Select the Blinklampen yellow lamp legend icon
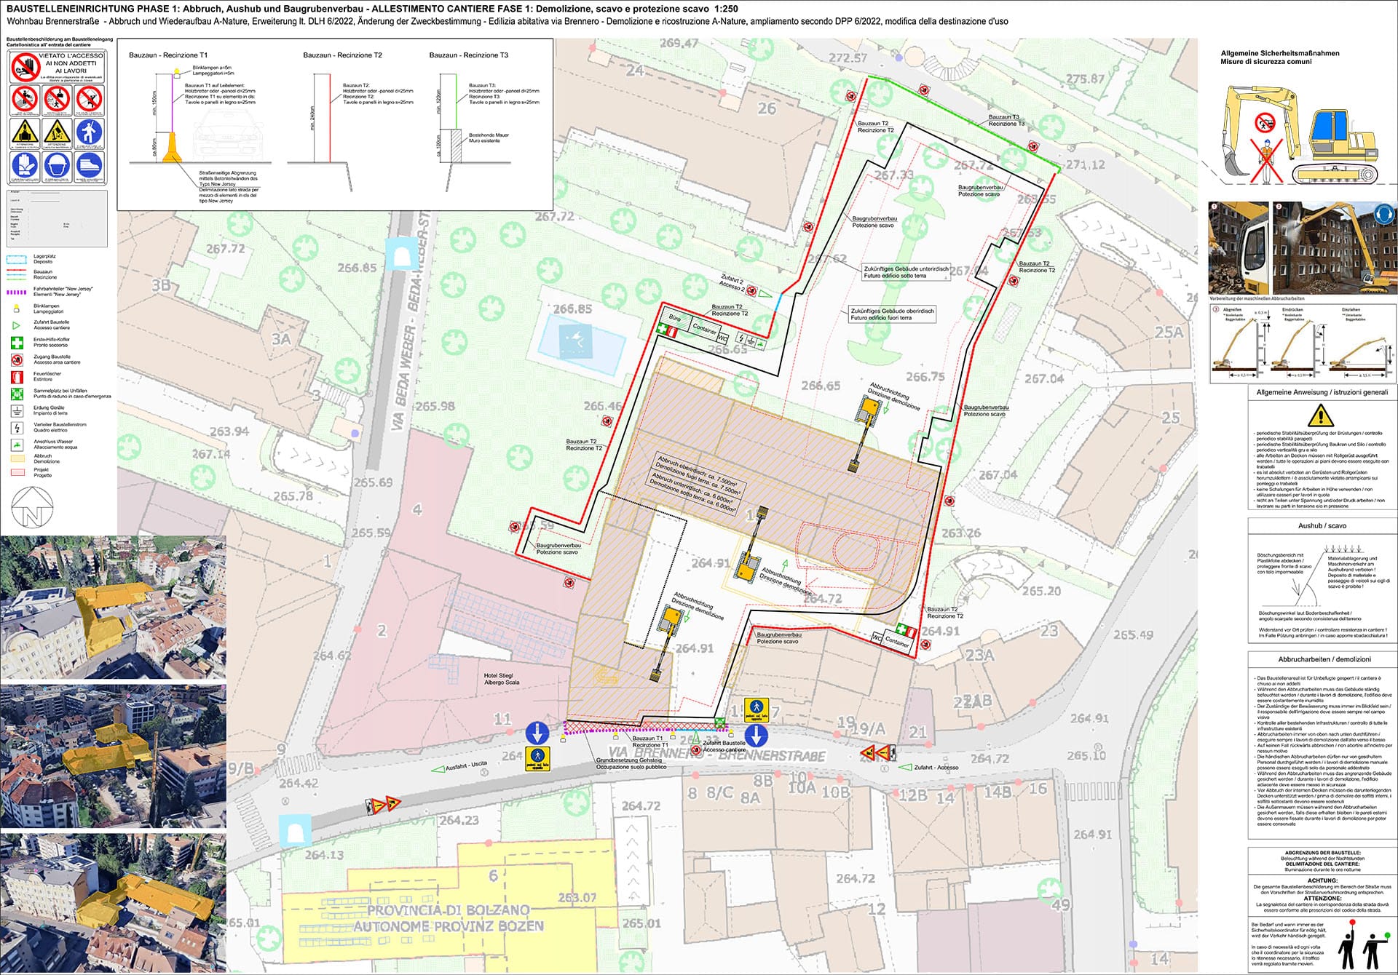 coord(16,308)
